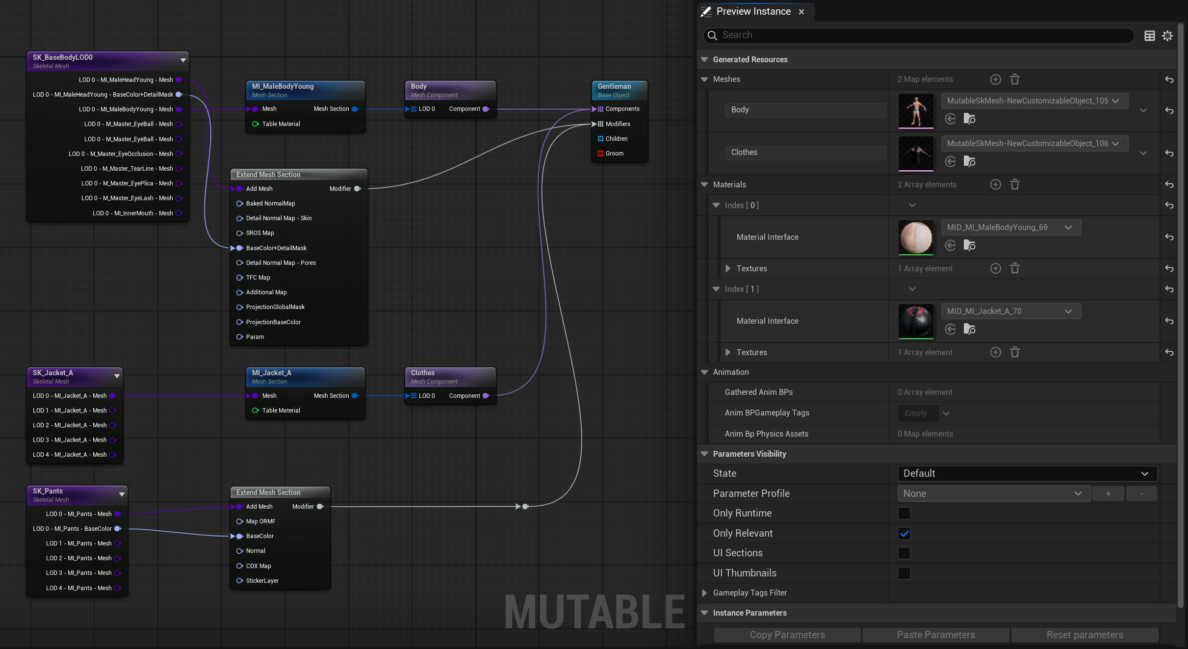Image resolution: width=1188 pixels, height=649 pixels.
Task: Expand Textures under Index [ 0 ]
Action: click(x=728, y=268)
